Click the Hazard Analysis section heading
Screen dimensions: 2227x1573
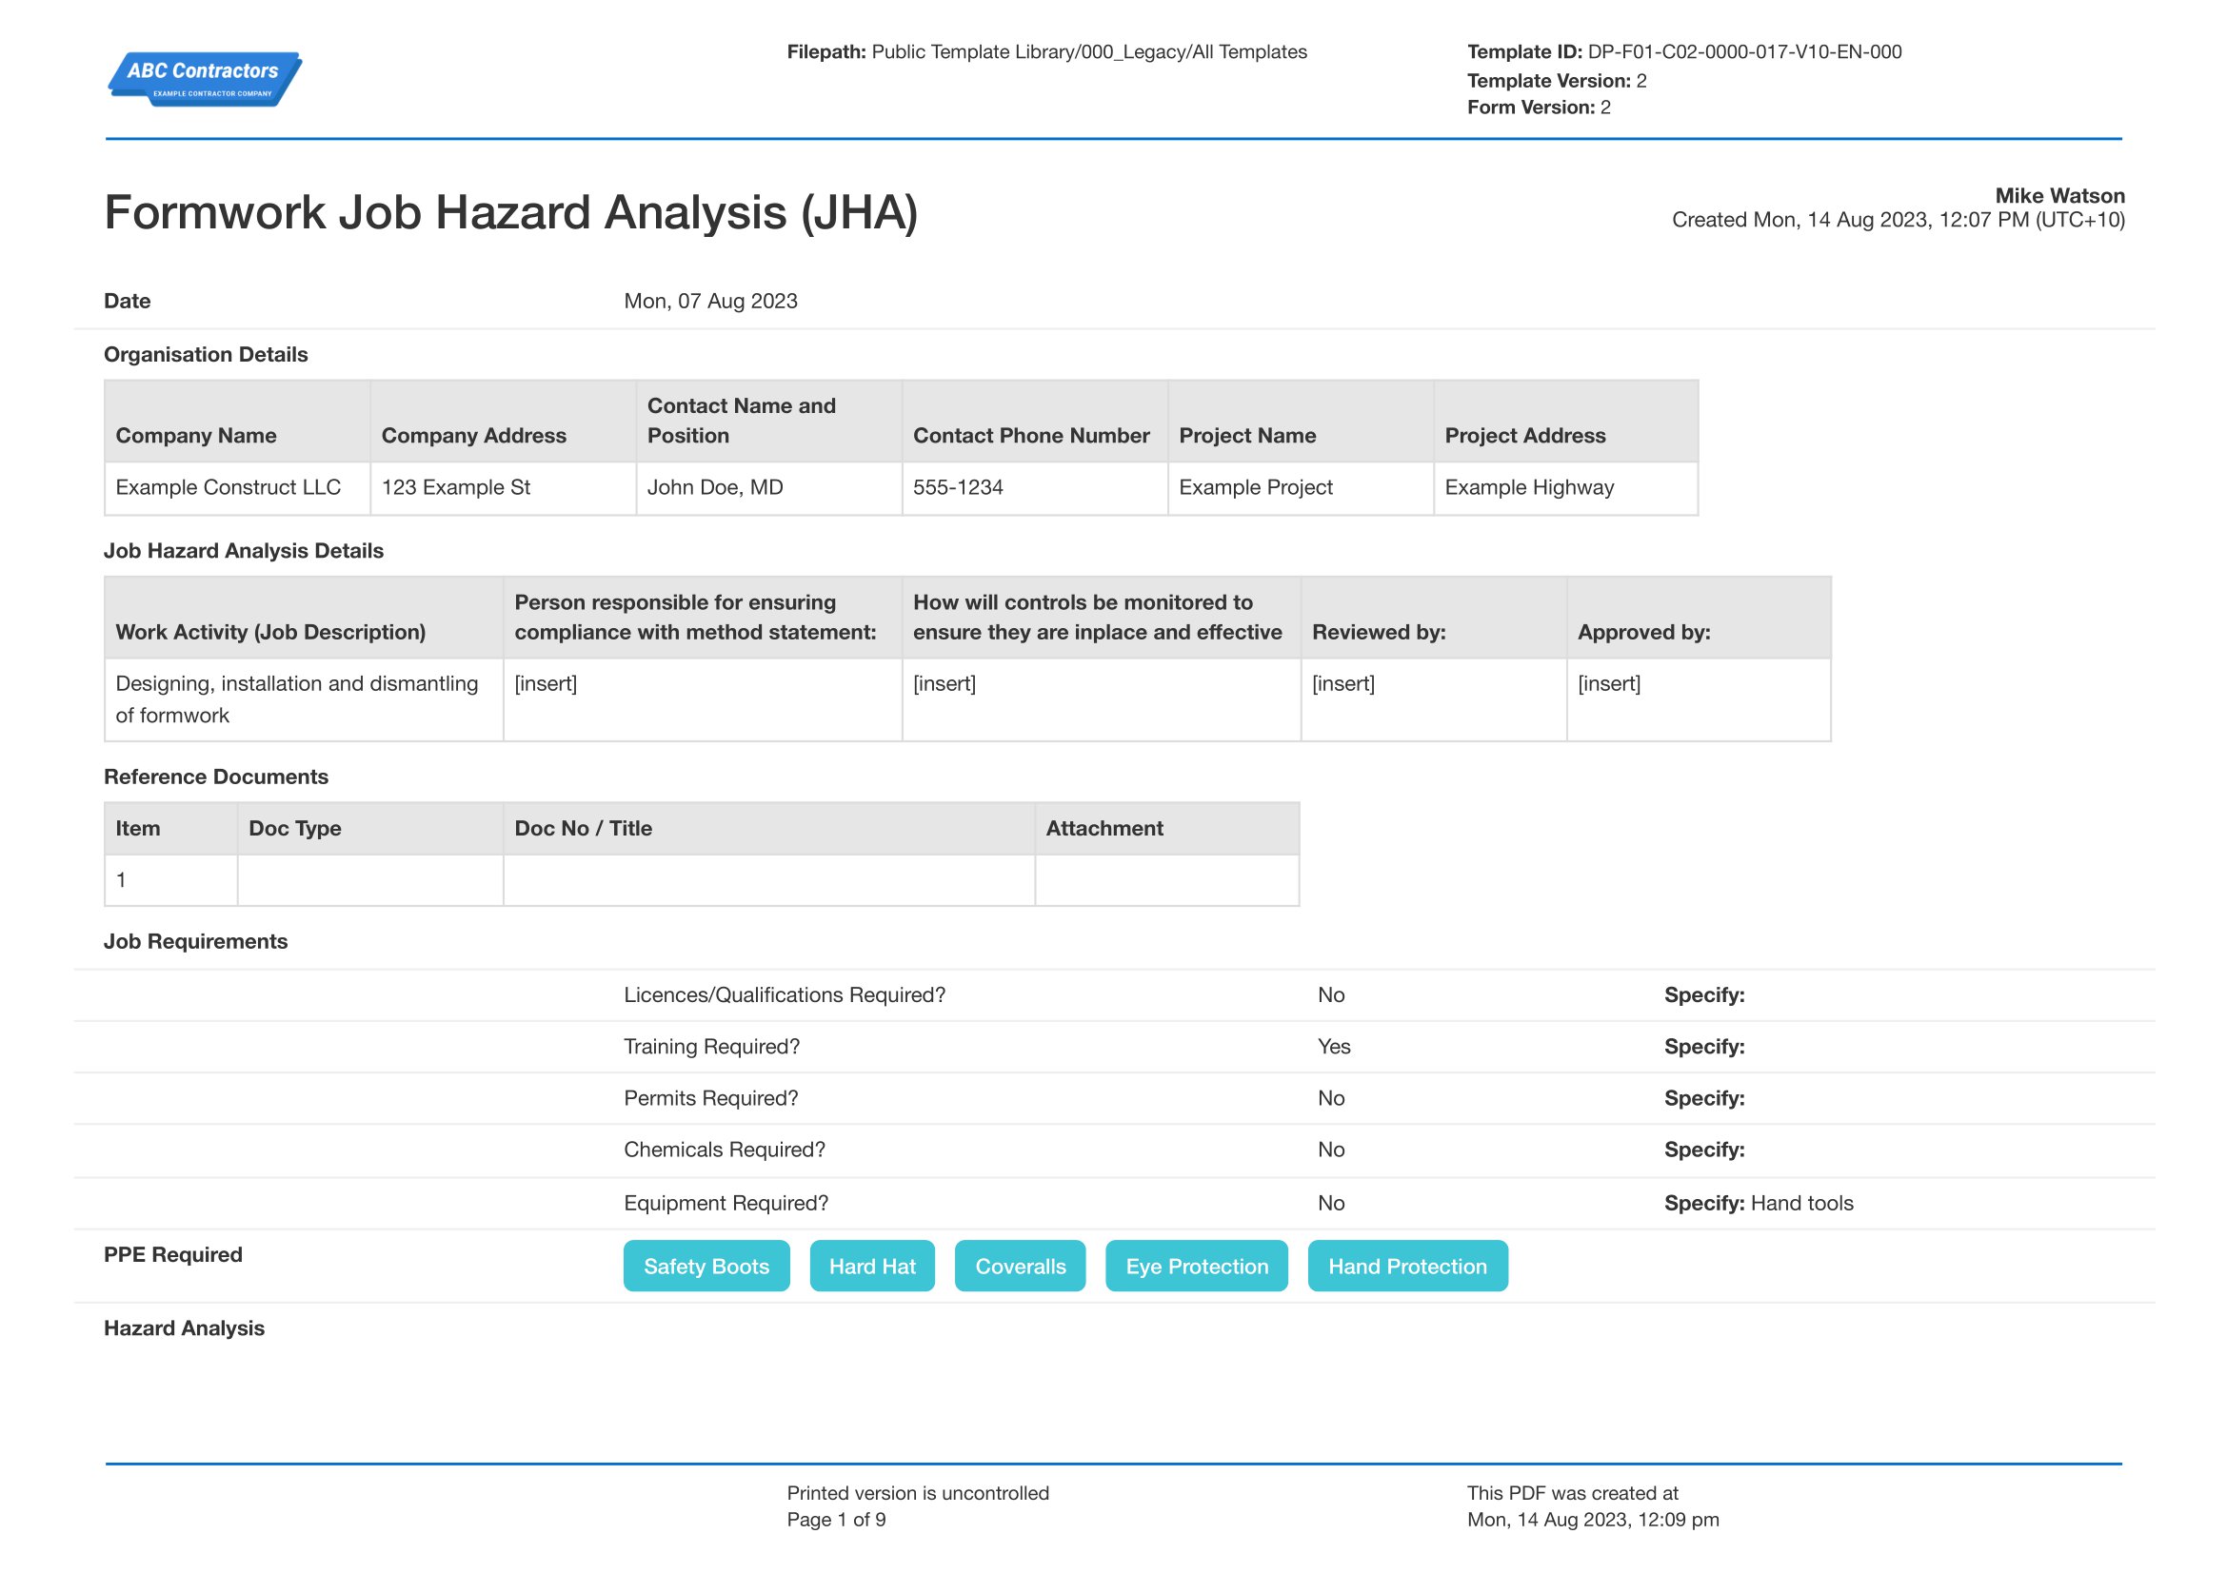point(185,1327)
